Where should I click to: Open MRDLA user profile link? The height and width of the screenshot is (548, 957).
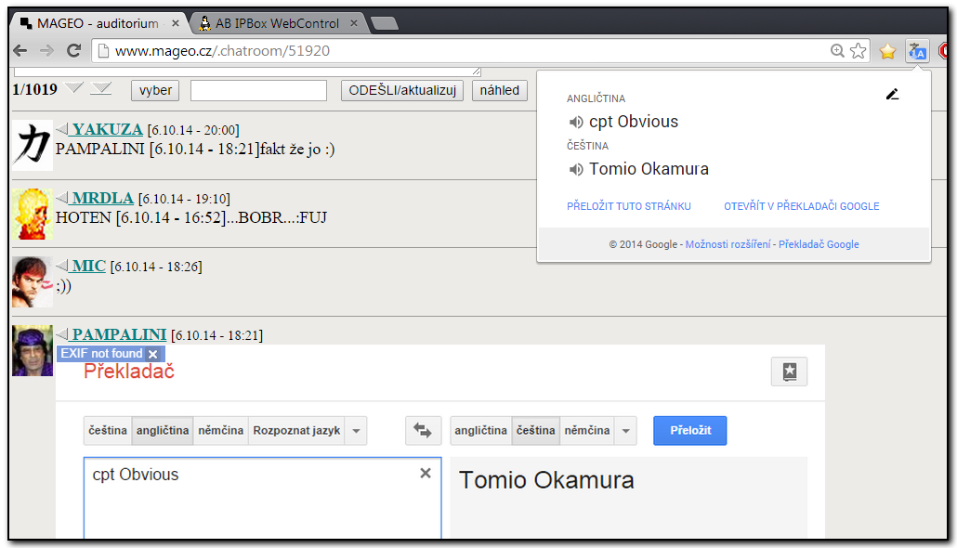(102, 198)
